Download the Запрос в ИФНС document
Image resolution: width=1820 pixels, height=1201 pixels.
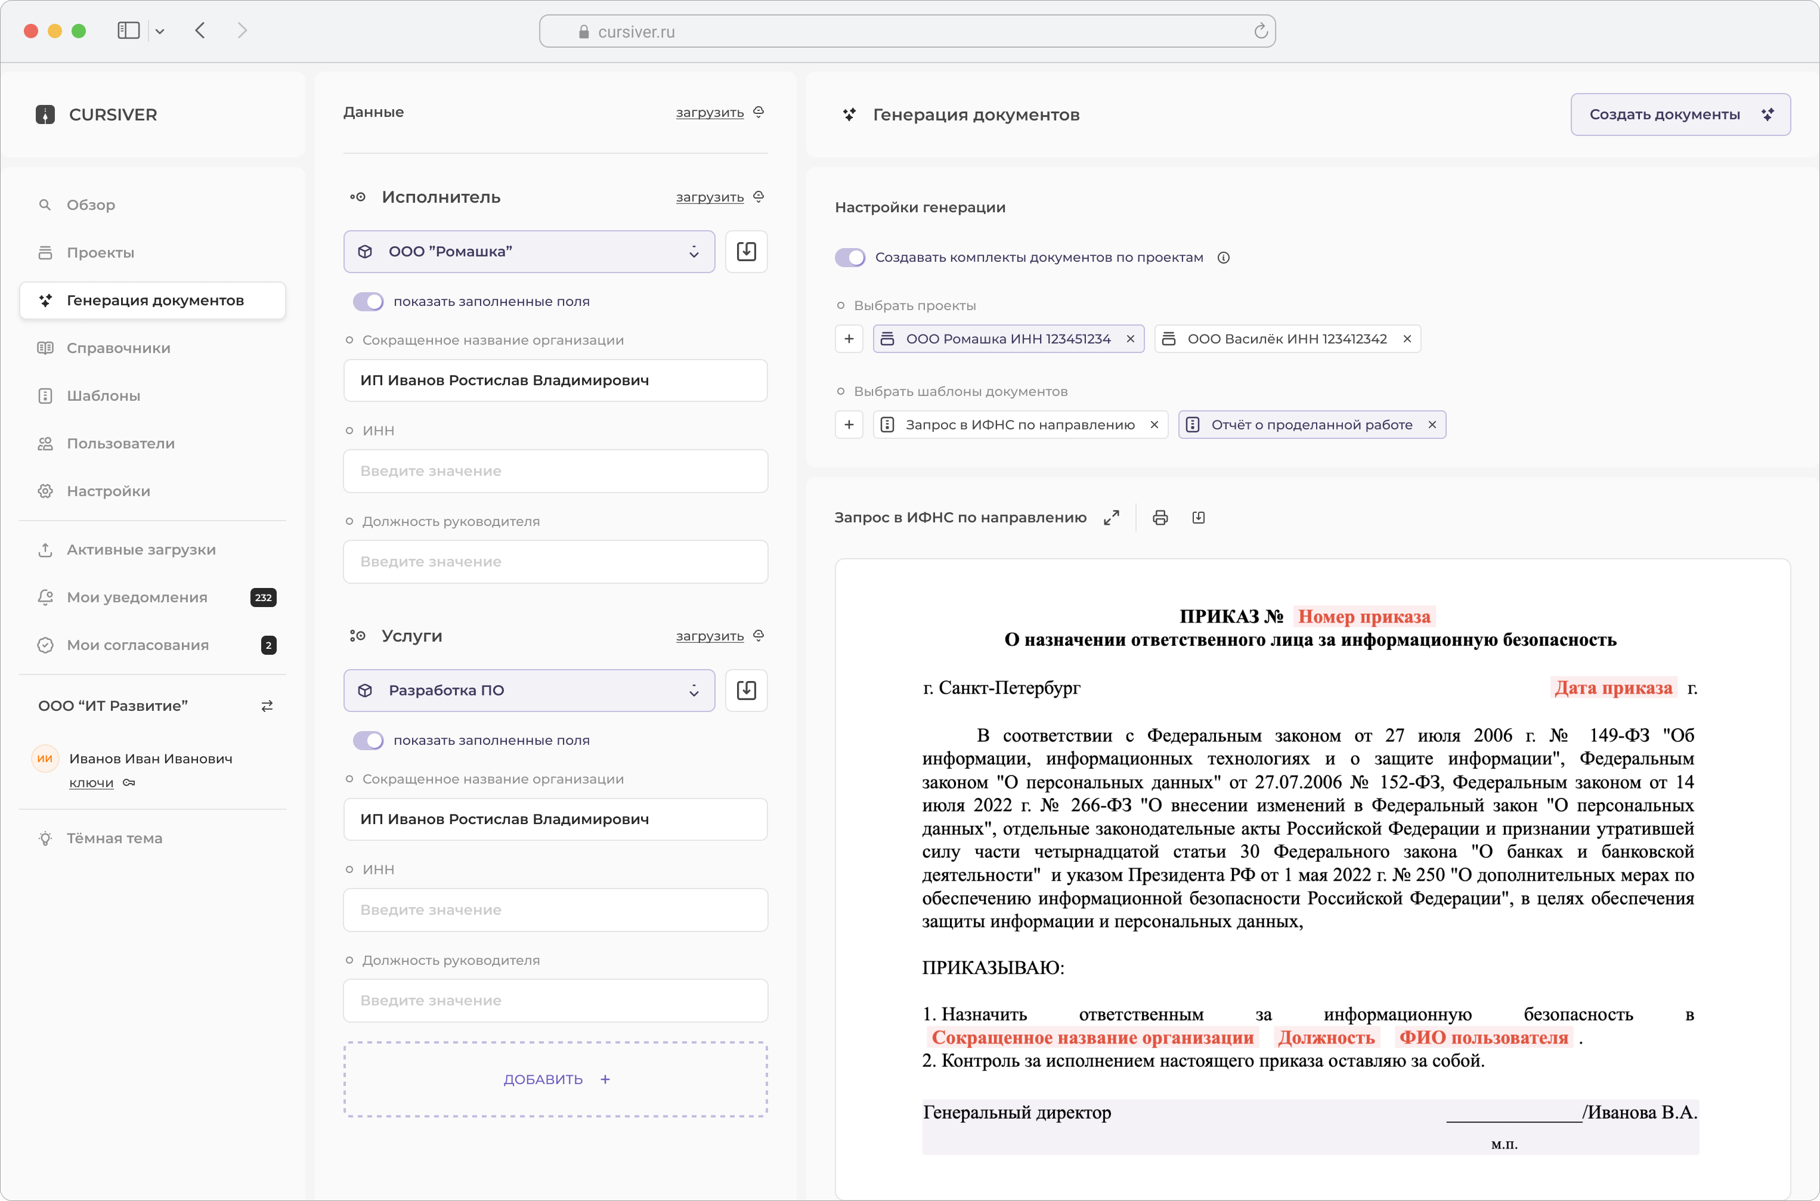[1199, 517]
